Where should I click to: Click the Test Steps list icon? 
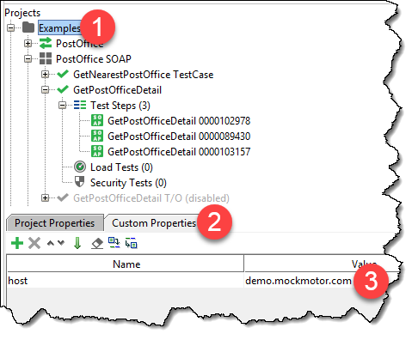point(80,105)
